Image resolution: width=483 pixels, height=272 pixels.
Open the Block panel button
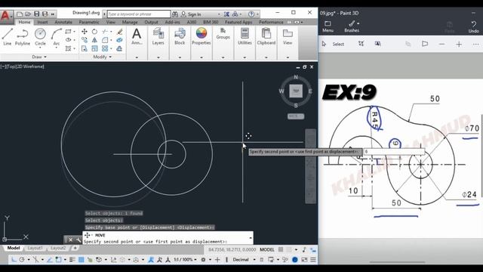pyautogui.click(x=180, y=36)
